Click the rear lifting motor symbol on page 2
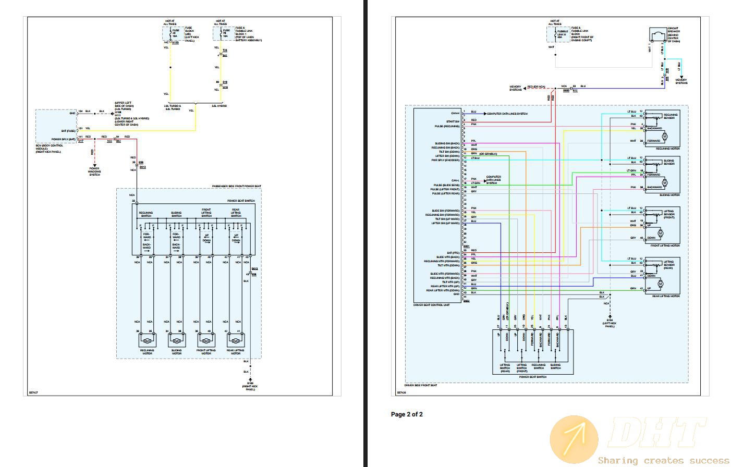Screen dimensions: 731x467 pyautogui.click(x=660, y=283)
